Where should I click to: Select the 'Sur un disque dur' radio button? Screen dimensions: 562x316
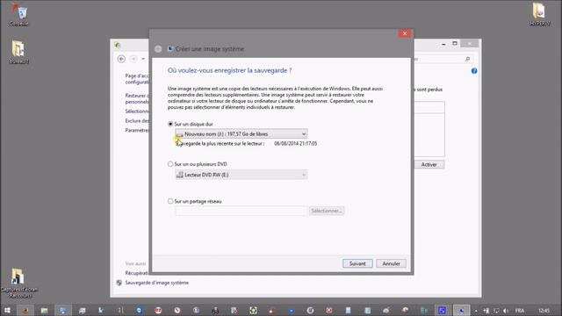[x=170, y=124]
